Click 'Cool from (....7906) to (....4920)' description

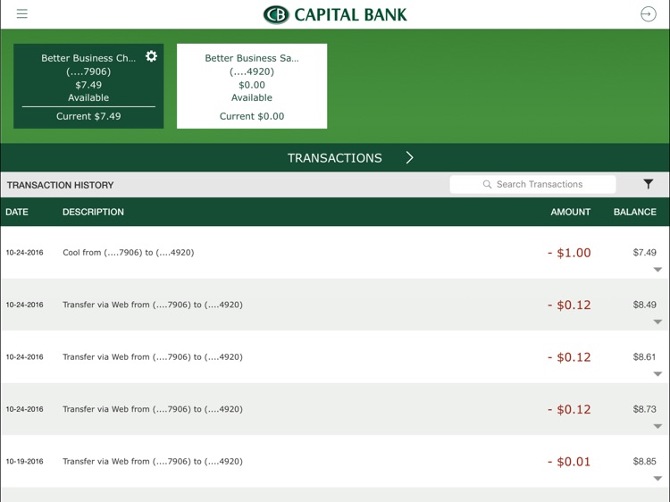point(128,253)
